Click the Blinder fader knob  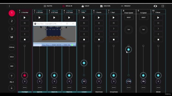click(158, 75)
